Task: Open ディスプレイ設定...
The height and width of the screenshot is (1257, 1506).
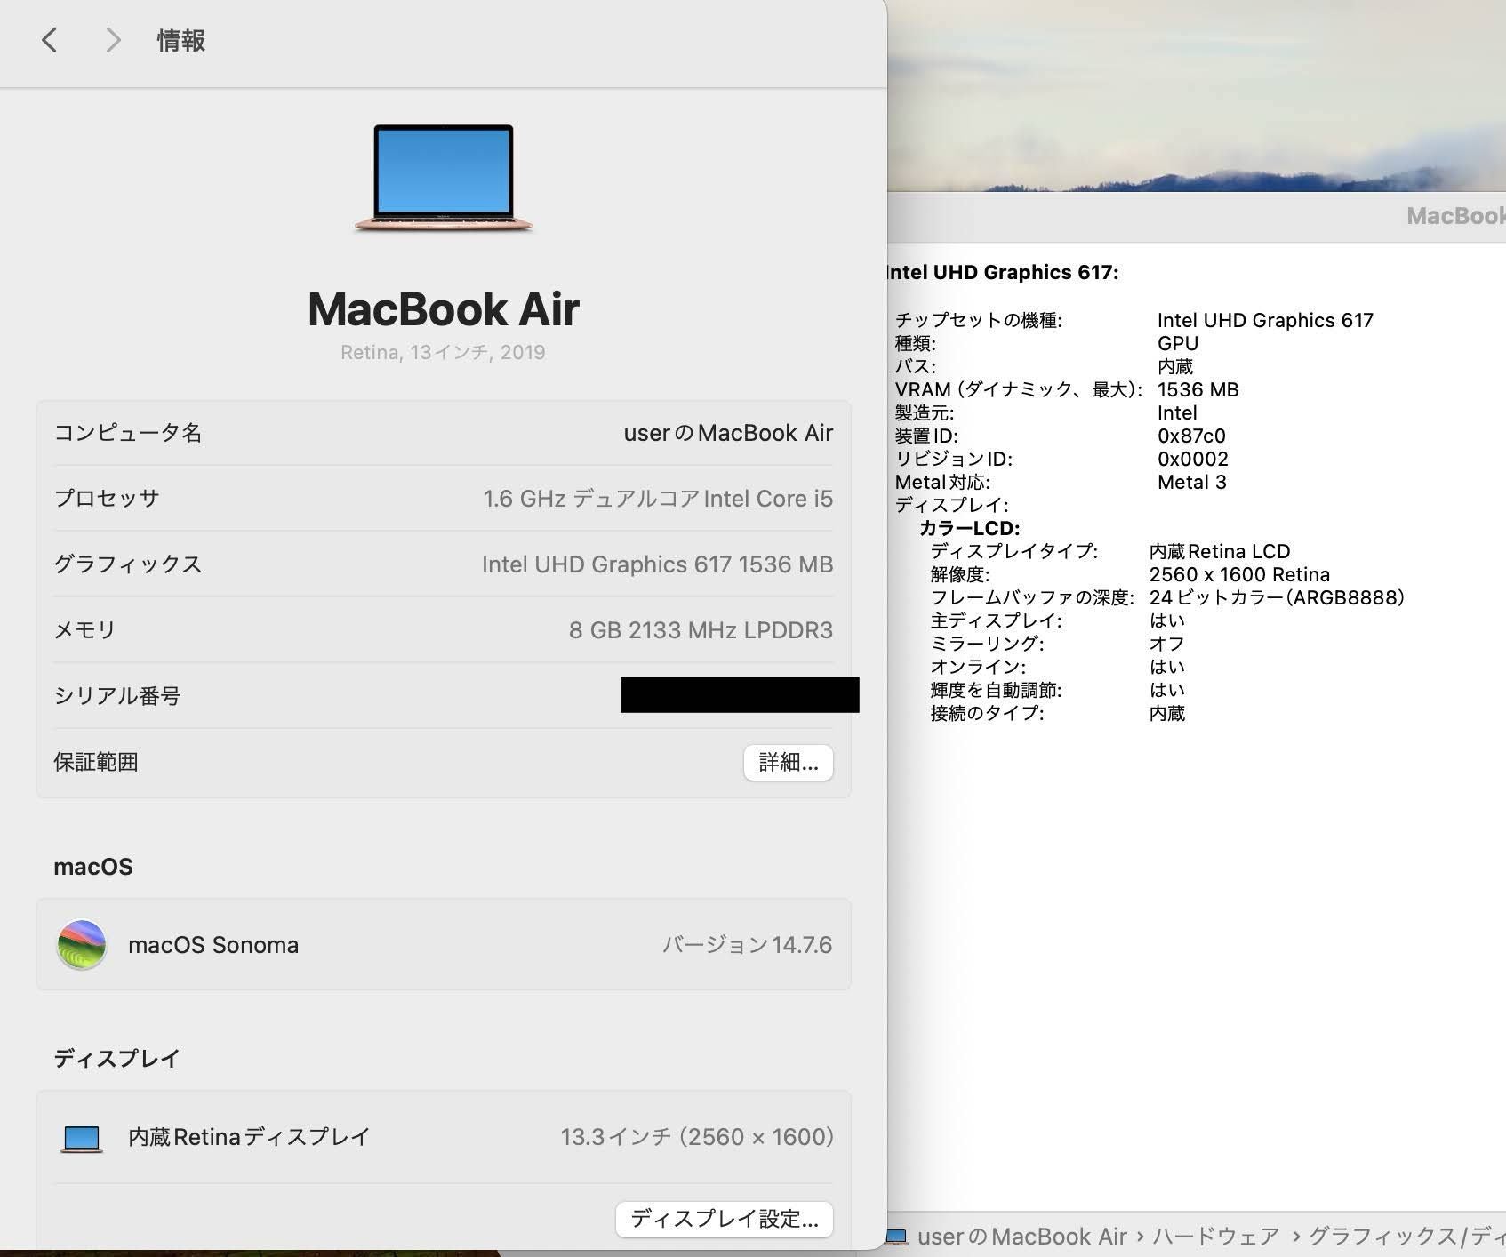Action: pyautogui.click(x=724, y=1219)
